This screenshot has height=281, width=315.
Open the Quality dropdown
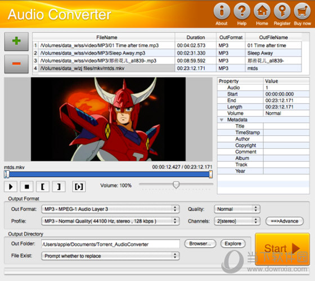click(237, 209)
